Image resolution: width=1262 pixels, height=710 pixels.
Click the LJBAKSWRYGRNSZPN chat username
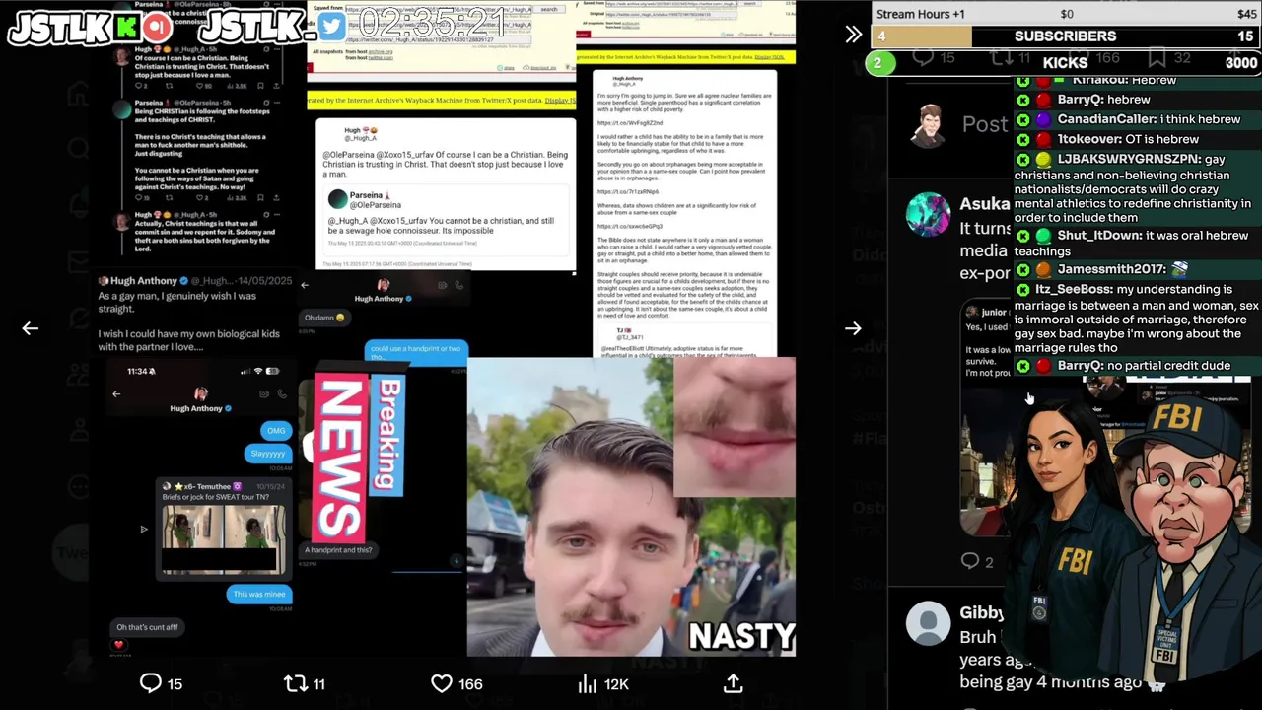tap(1128, 159)
